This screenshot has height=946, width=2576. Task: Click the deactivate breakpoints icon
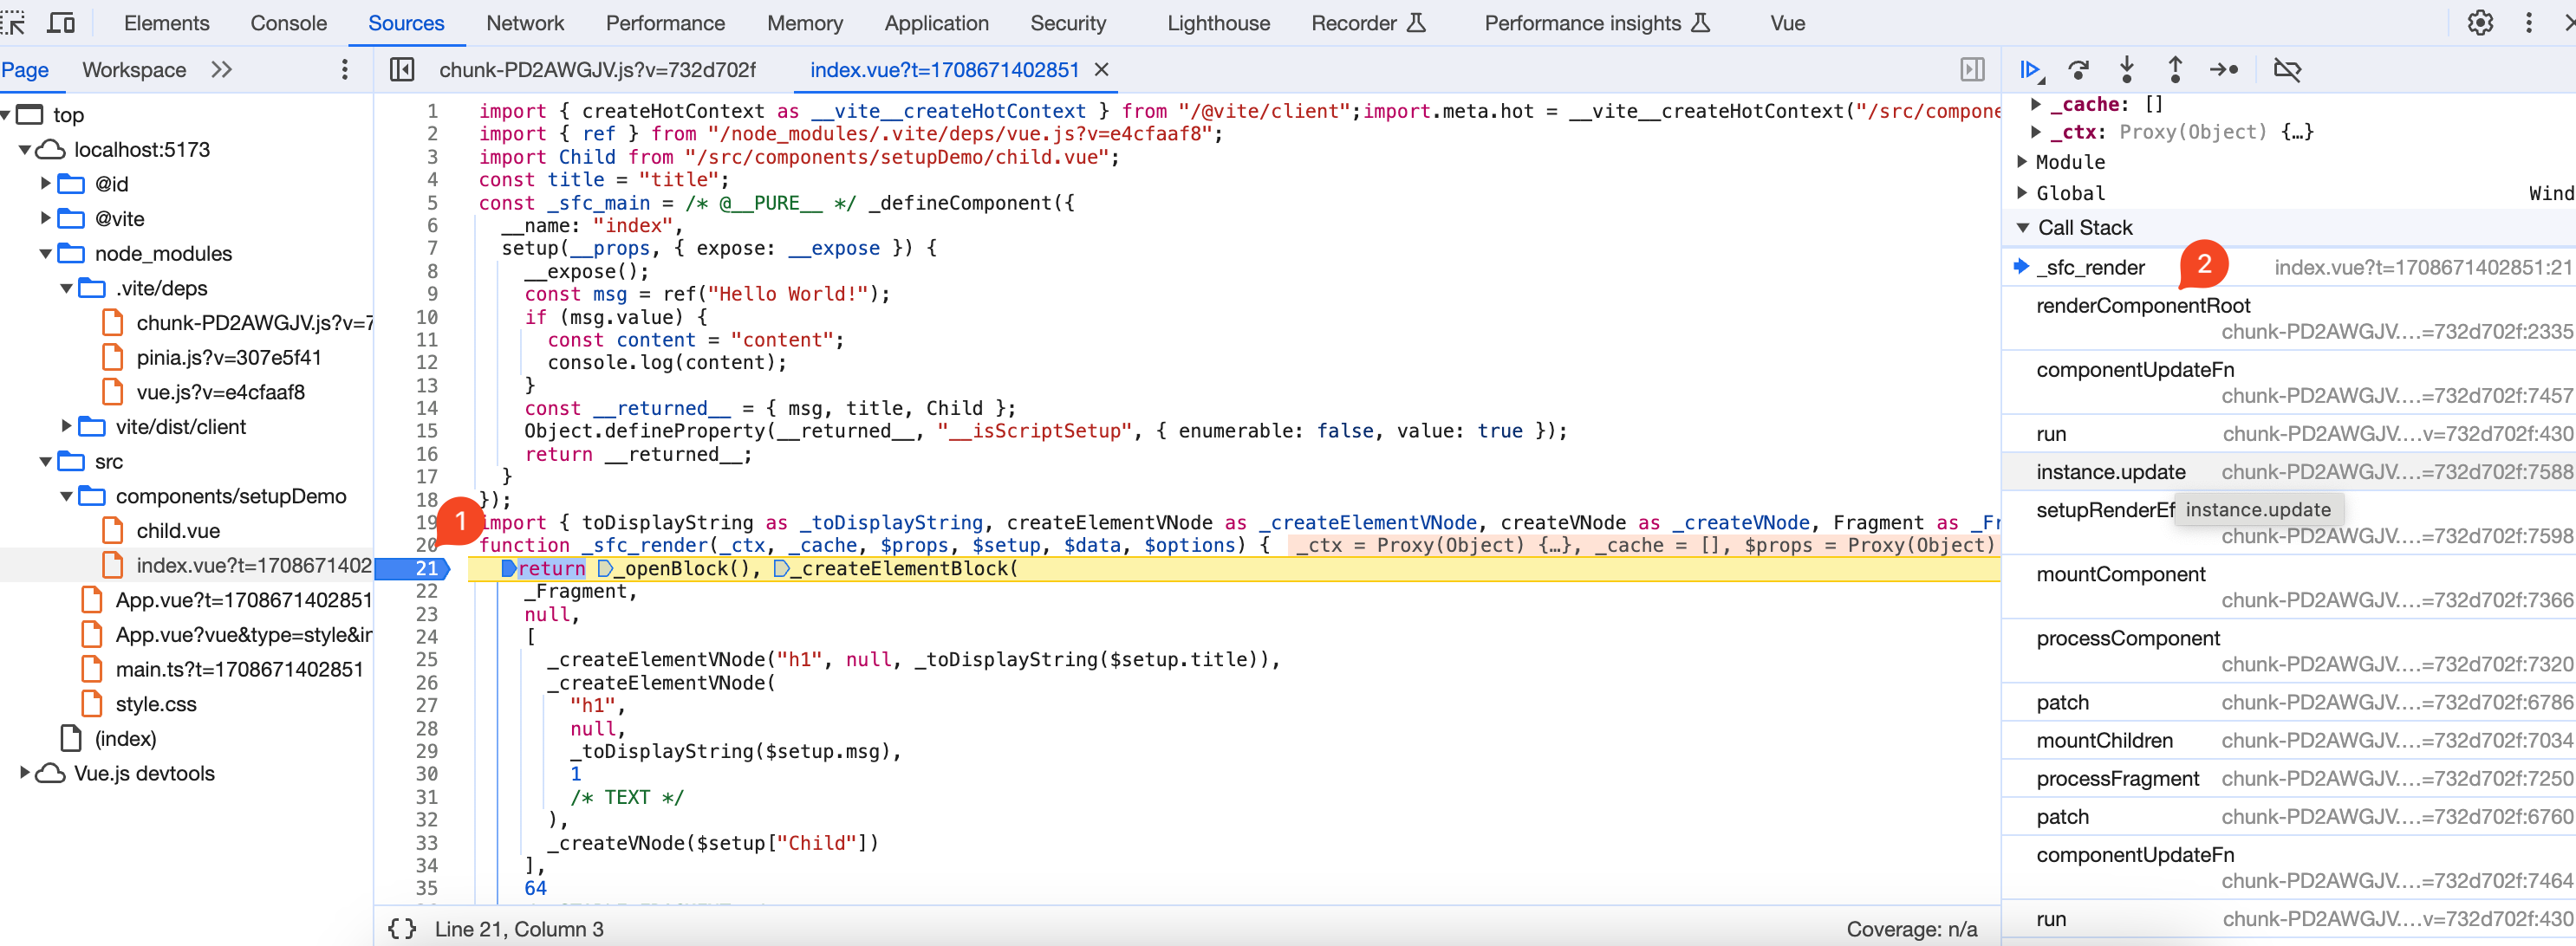pos(2288,69)
